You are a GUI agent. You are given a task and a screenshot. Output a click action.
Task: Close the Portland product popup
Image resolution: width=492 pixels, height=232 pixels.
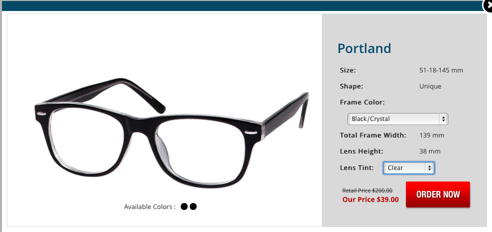(x=488, y=6)
